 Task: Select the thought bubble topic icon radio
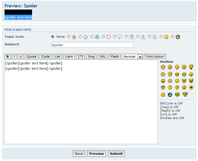click(115, 37)
